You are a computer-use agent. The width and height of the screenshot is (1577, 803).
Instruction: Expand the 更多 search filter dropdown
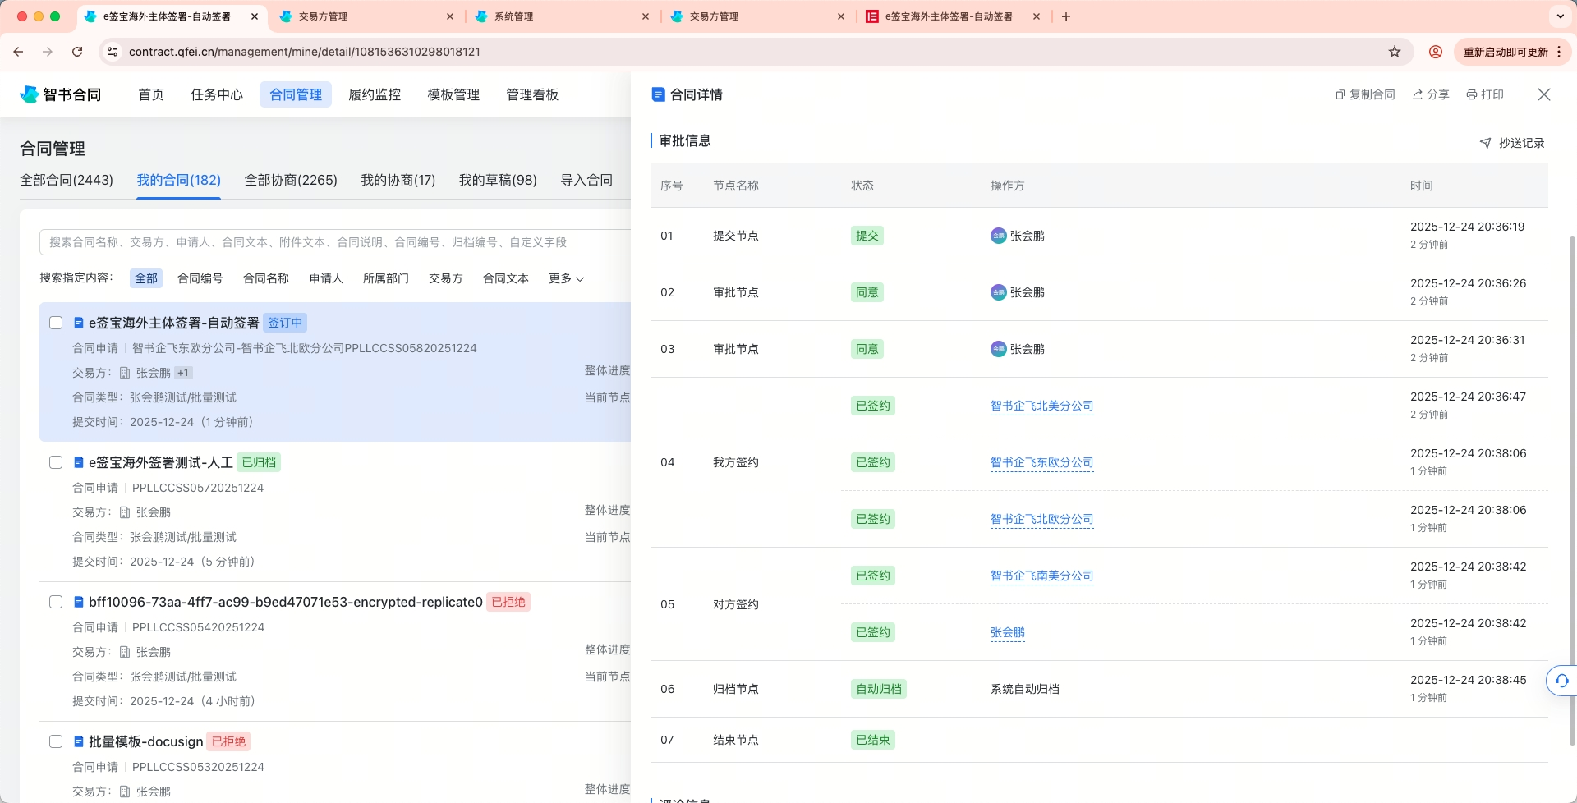(565, 278)
